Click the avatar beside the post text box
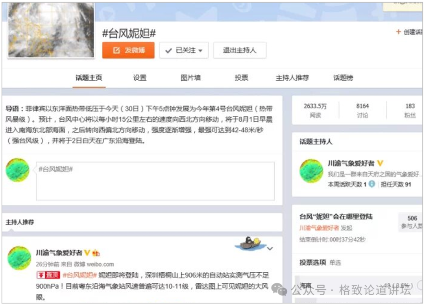425x307 pixels. click(x=18, y=170)
